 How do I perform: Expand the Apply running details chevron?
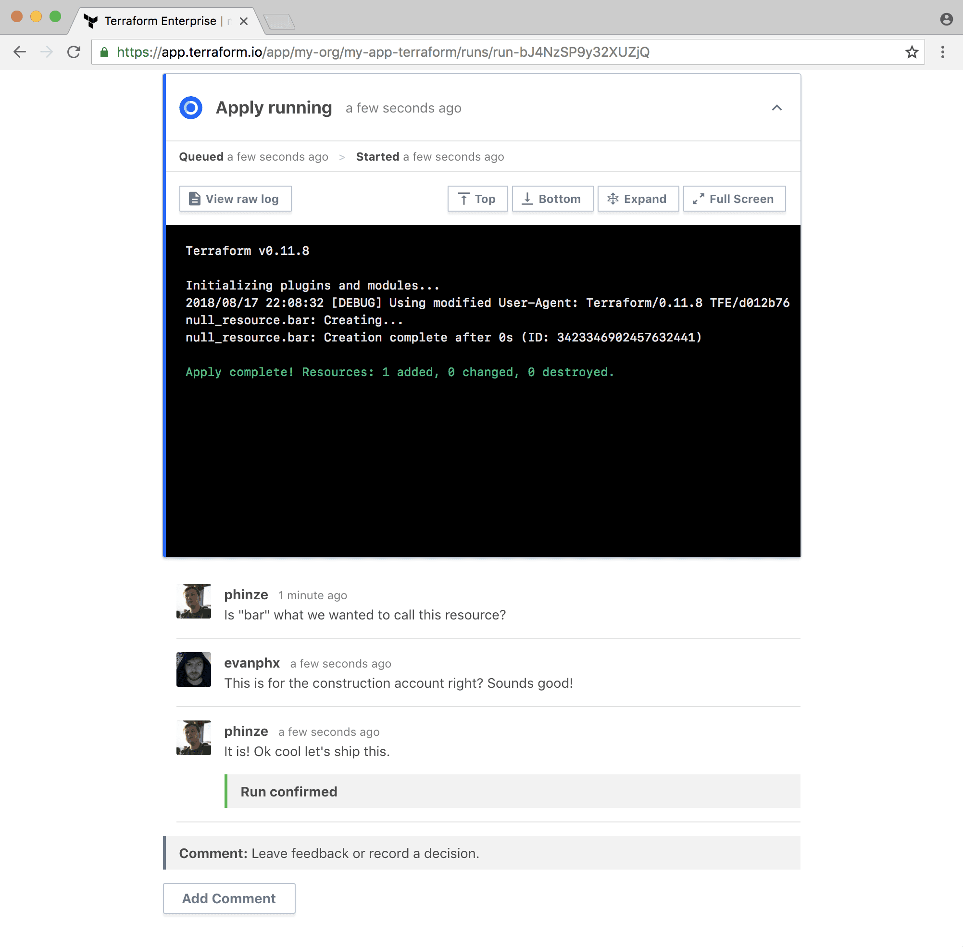(776, 108)
